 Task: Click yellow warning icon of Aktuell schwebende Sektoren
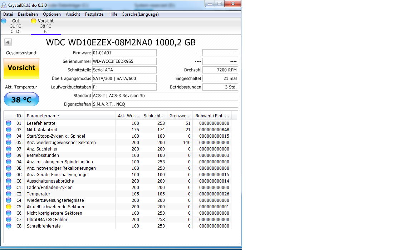pyautogui.click(x=9, y=206)
